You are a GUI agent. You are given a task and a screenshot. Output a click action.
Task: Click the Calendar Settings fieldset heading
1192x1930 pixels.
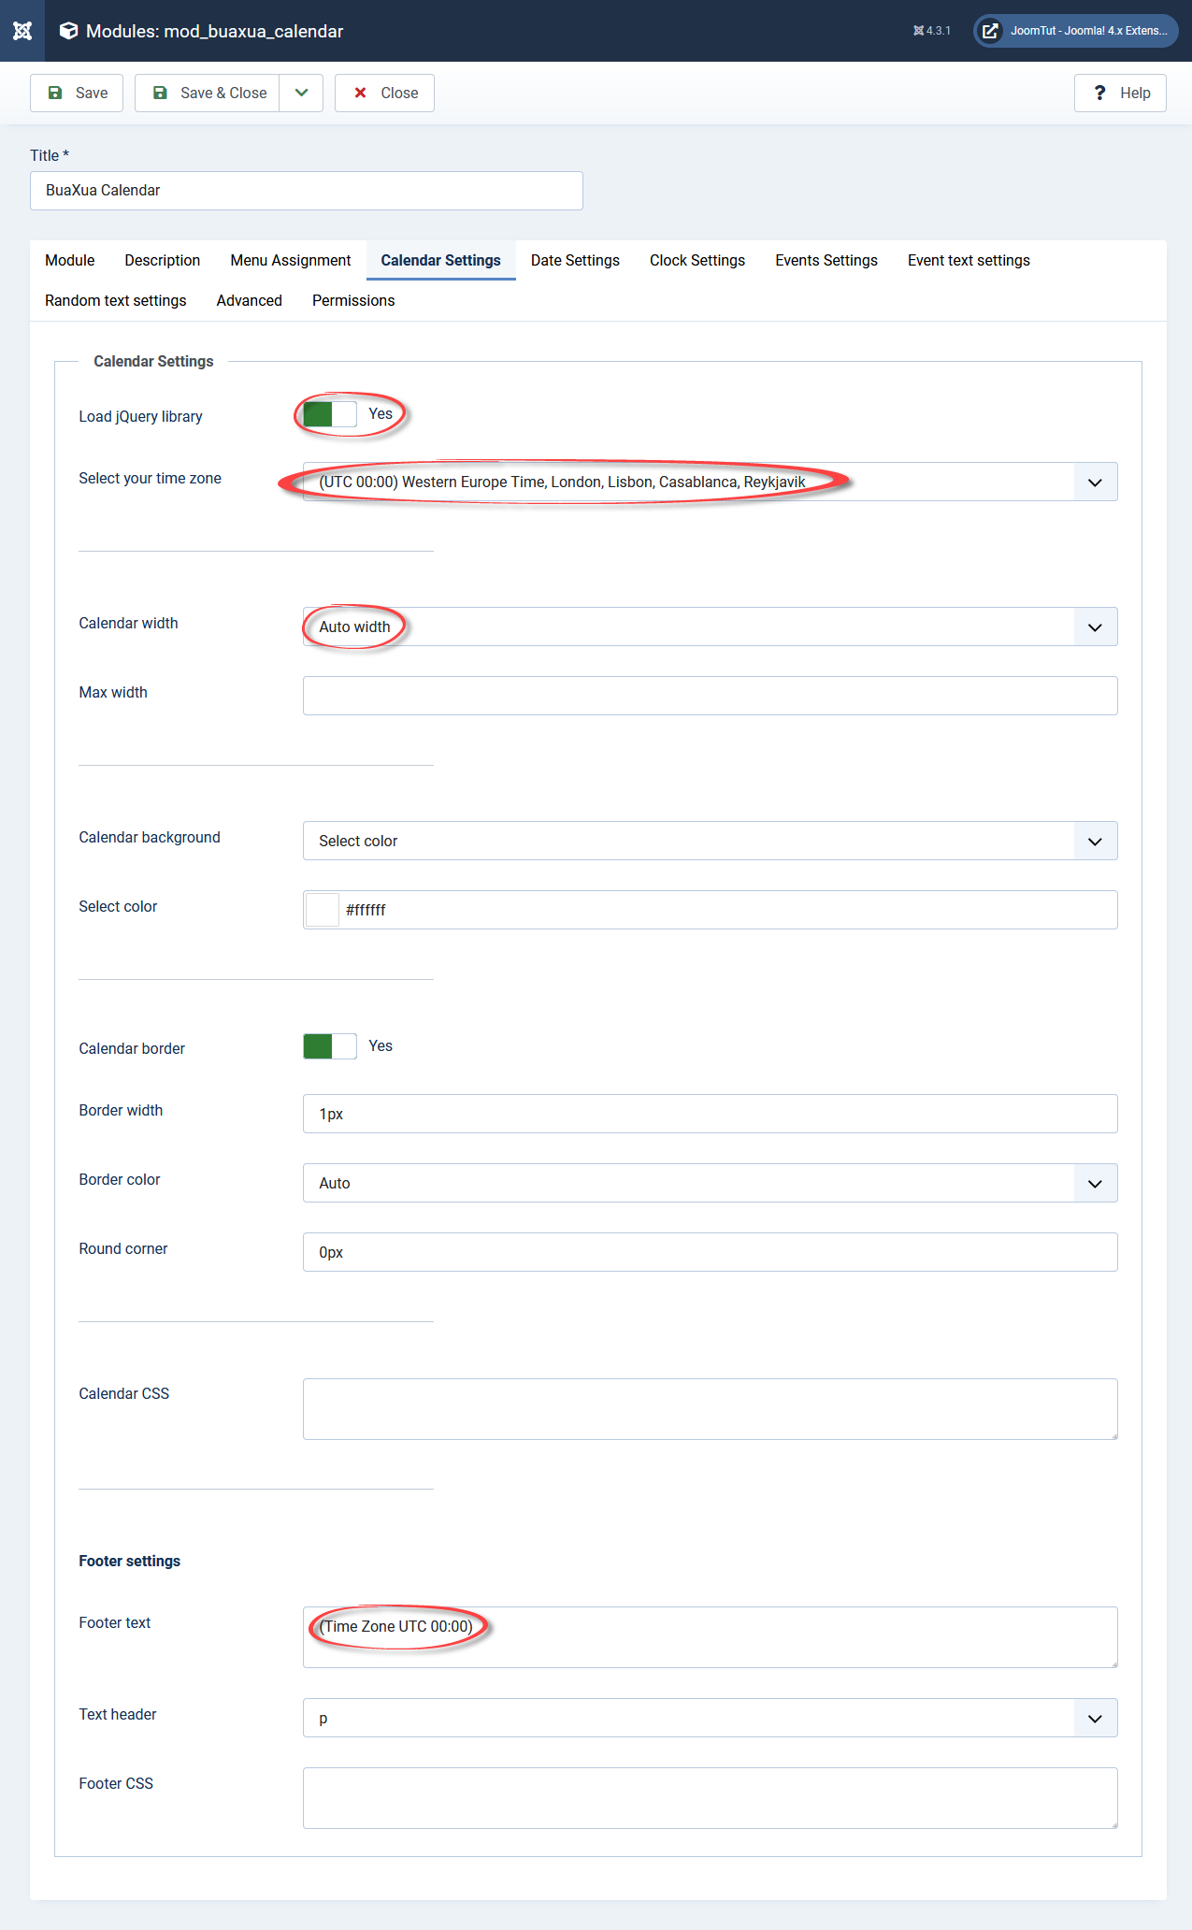click(x=153, y=361)
